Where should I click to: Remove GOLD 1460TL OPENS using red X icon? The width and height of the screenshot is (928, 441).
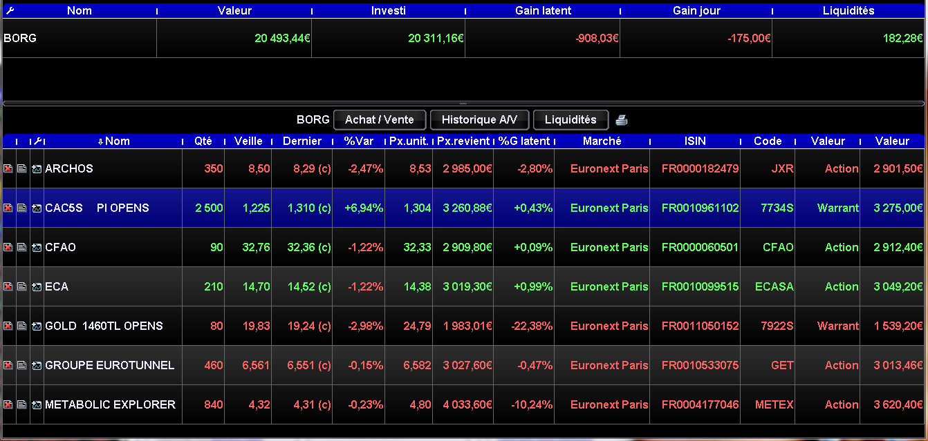(8, 326)
